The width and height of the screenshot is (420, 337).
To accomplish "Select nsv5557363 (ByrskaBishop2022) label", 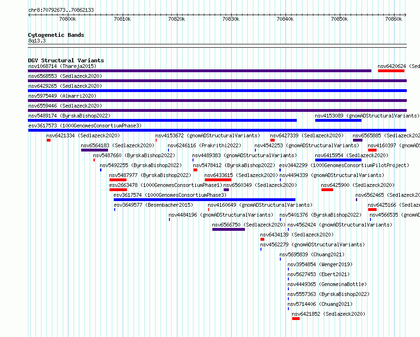I will coord(328,294).
